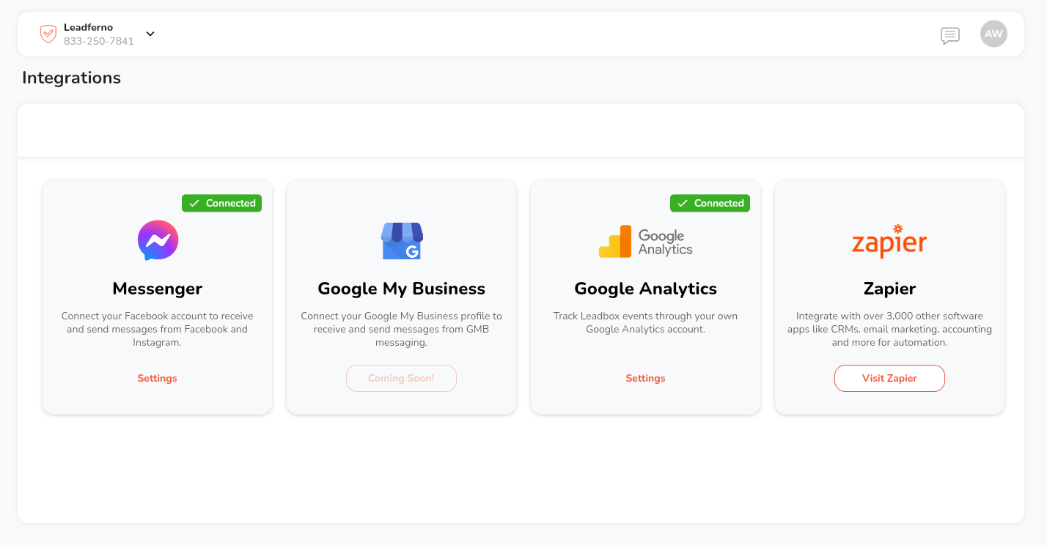Click the GMB messaging description text
The image size is (1047, 545).
tap(402, 330)
